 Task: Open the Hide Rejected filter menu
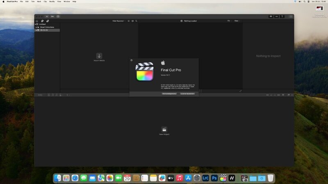[118, 21]
